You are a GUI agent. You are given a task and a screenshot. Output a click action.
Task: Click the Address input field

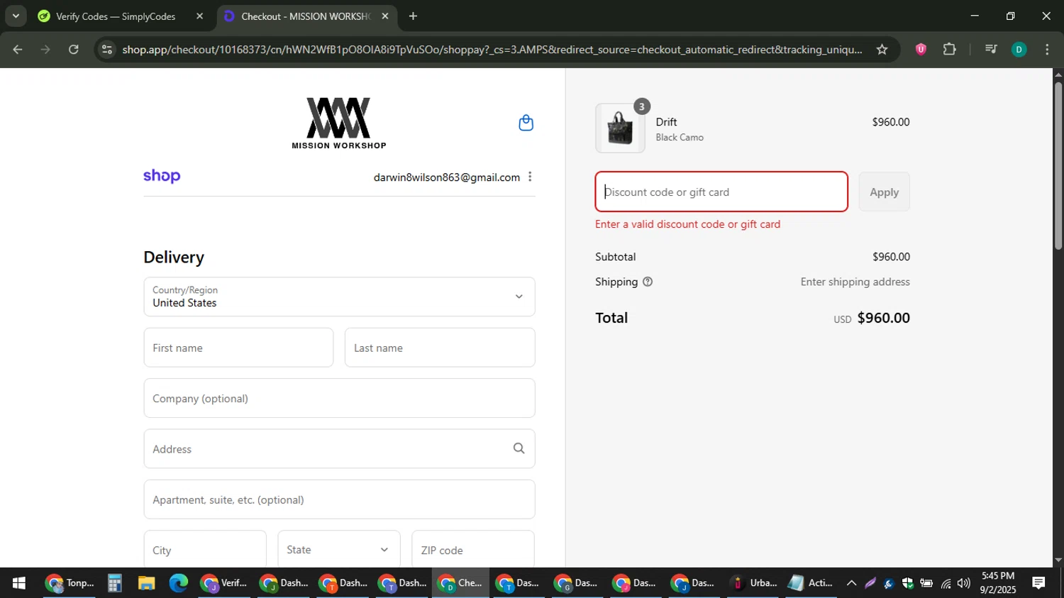point(339,448)
